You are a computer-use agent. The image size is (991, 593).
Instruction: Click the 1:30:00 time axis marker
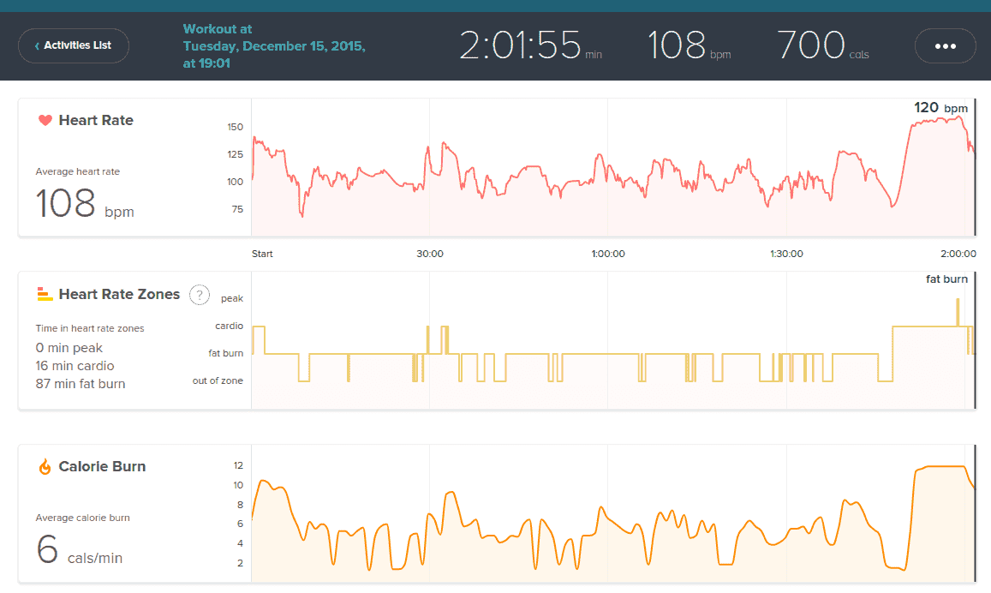pos(785,254)
